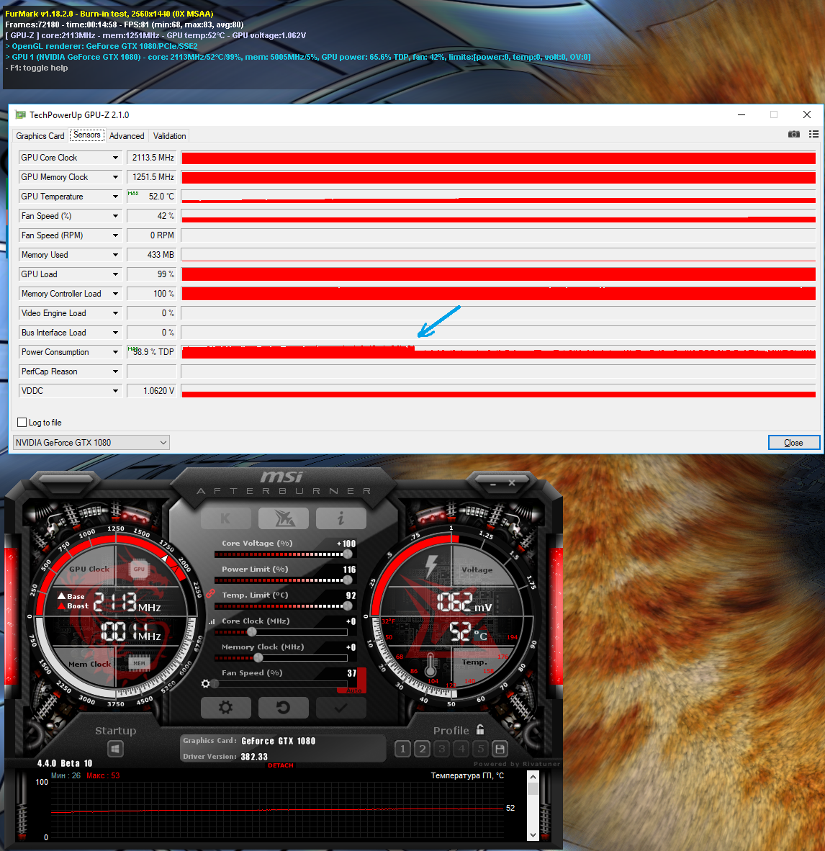Save profile with floppy disk icon
This screenshot has height=851, width=825.
[x=500, y=749]
